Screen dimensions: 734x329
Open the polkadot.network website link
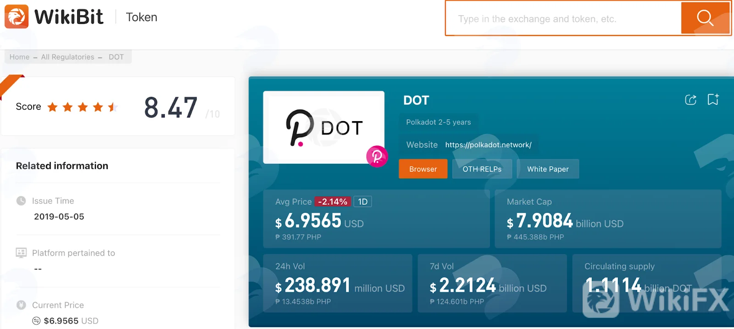[488, 145]
